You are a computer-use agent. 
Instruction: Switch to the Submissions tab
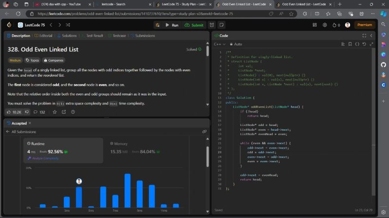pyautogui.click(x=143, y=35)
